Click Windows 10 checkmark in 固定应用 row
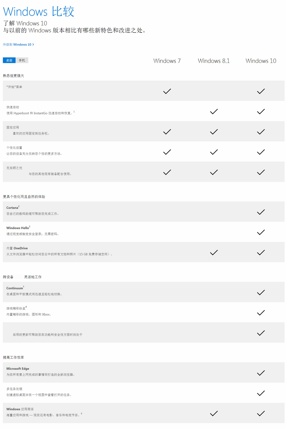The height and width of the screenshot is (429, 286). (x=261, y=132)
